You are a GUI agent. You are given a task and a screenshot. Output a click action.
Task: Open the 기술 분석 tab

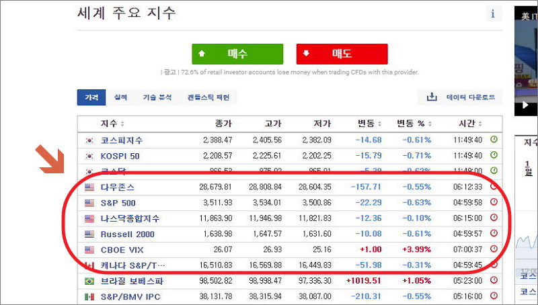[x=157, y=97]
